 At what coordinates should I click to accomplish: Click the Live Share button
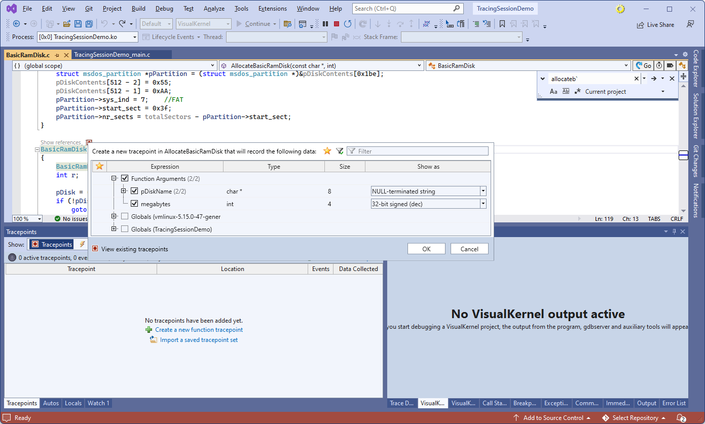point(655,24)
